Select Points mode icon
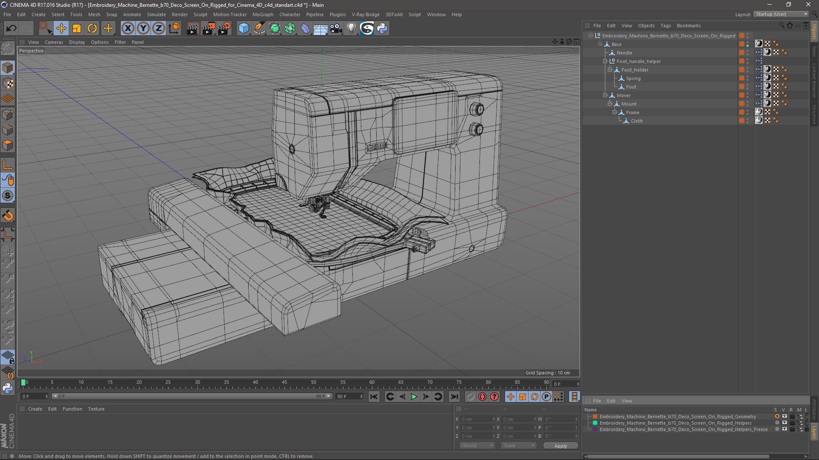Screen dimensions: 819x460 [8, 115]
